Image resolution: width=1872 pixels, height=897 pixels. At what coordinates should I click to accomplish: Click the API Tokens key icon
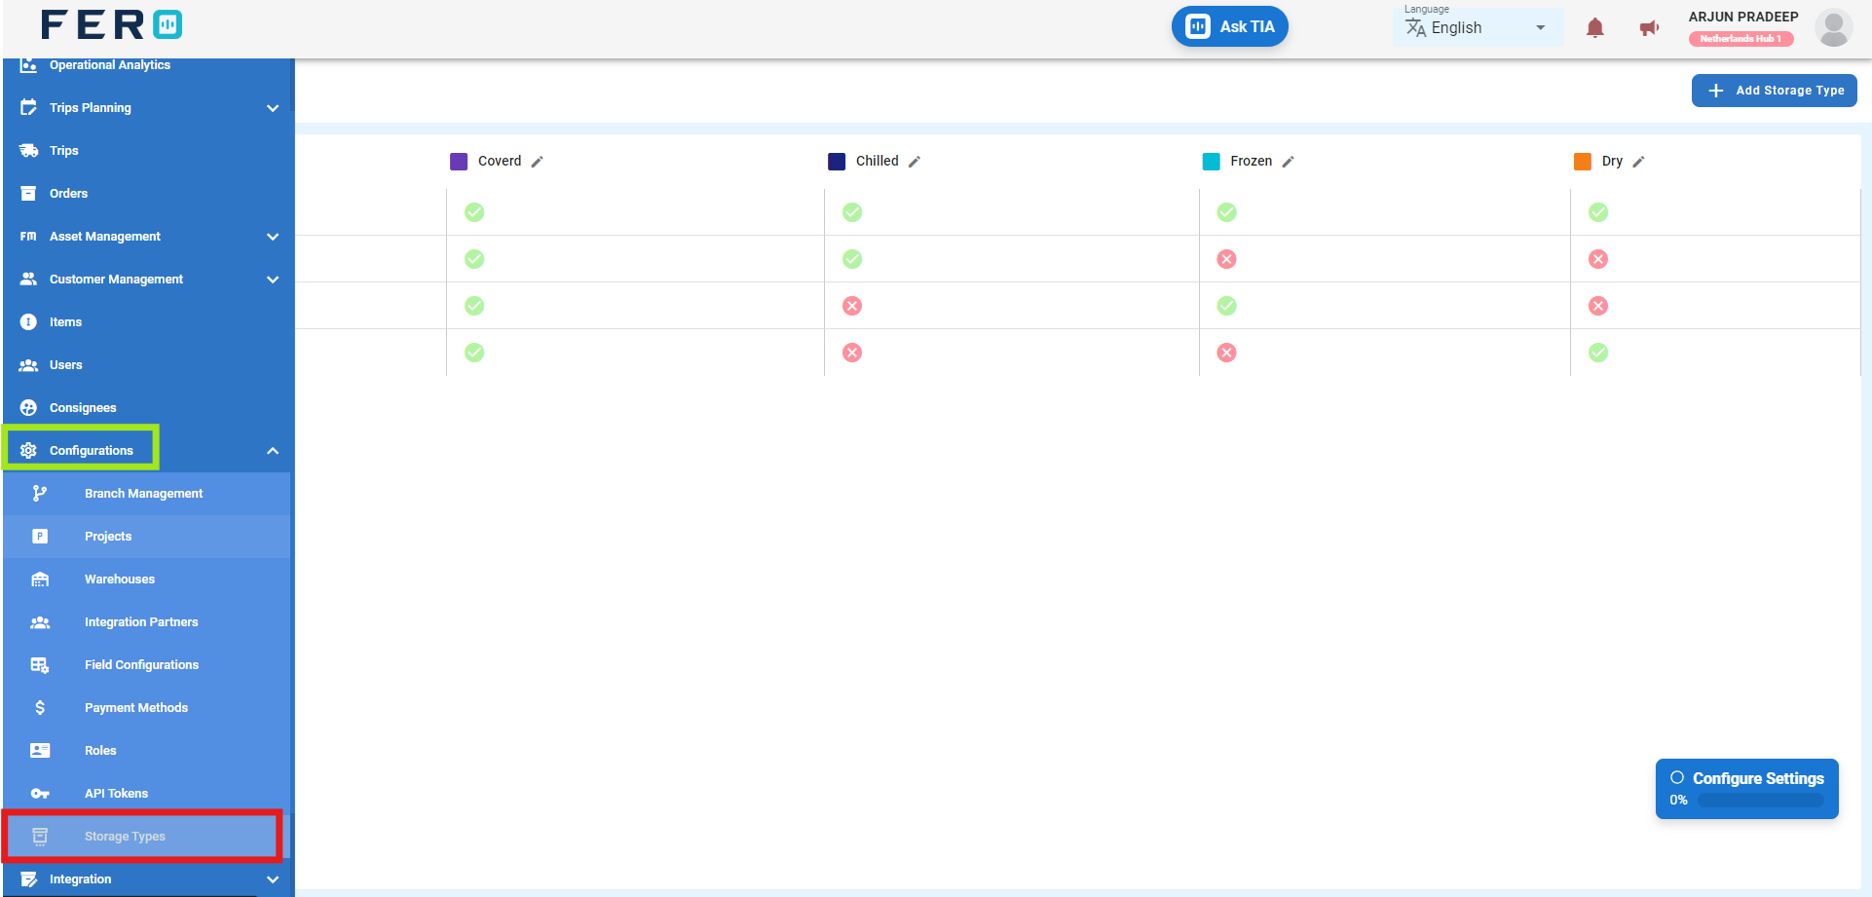pos(40,793)
